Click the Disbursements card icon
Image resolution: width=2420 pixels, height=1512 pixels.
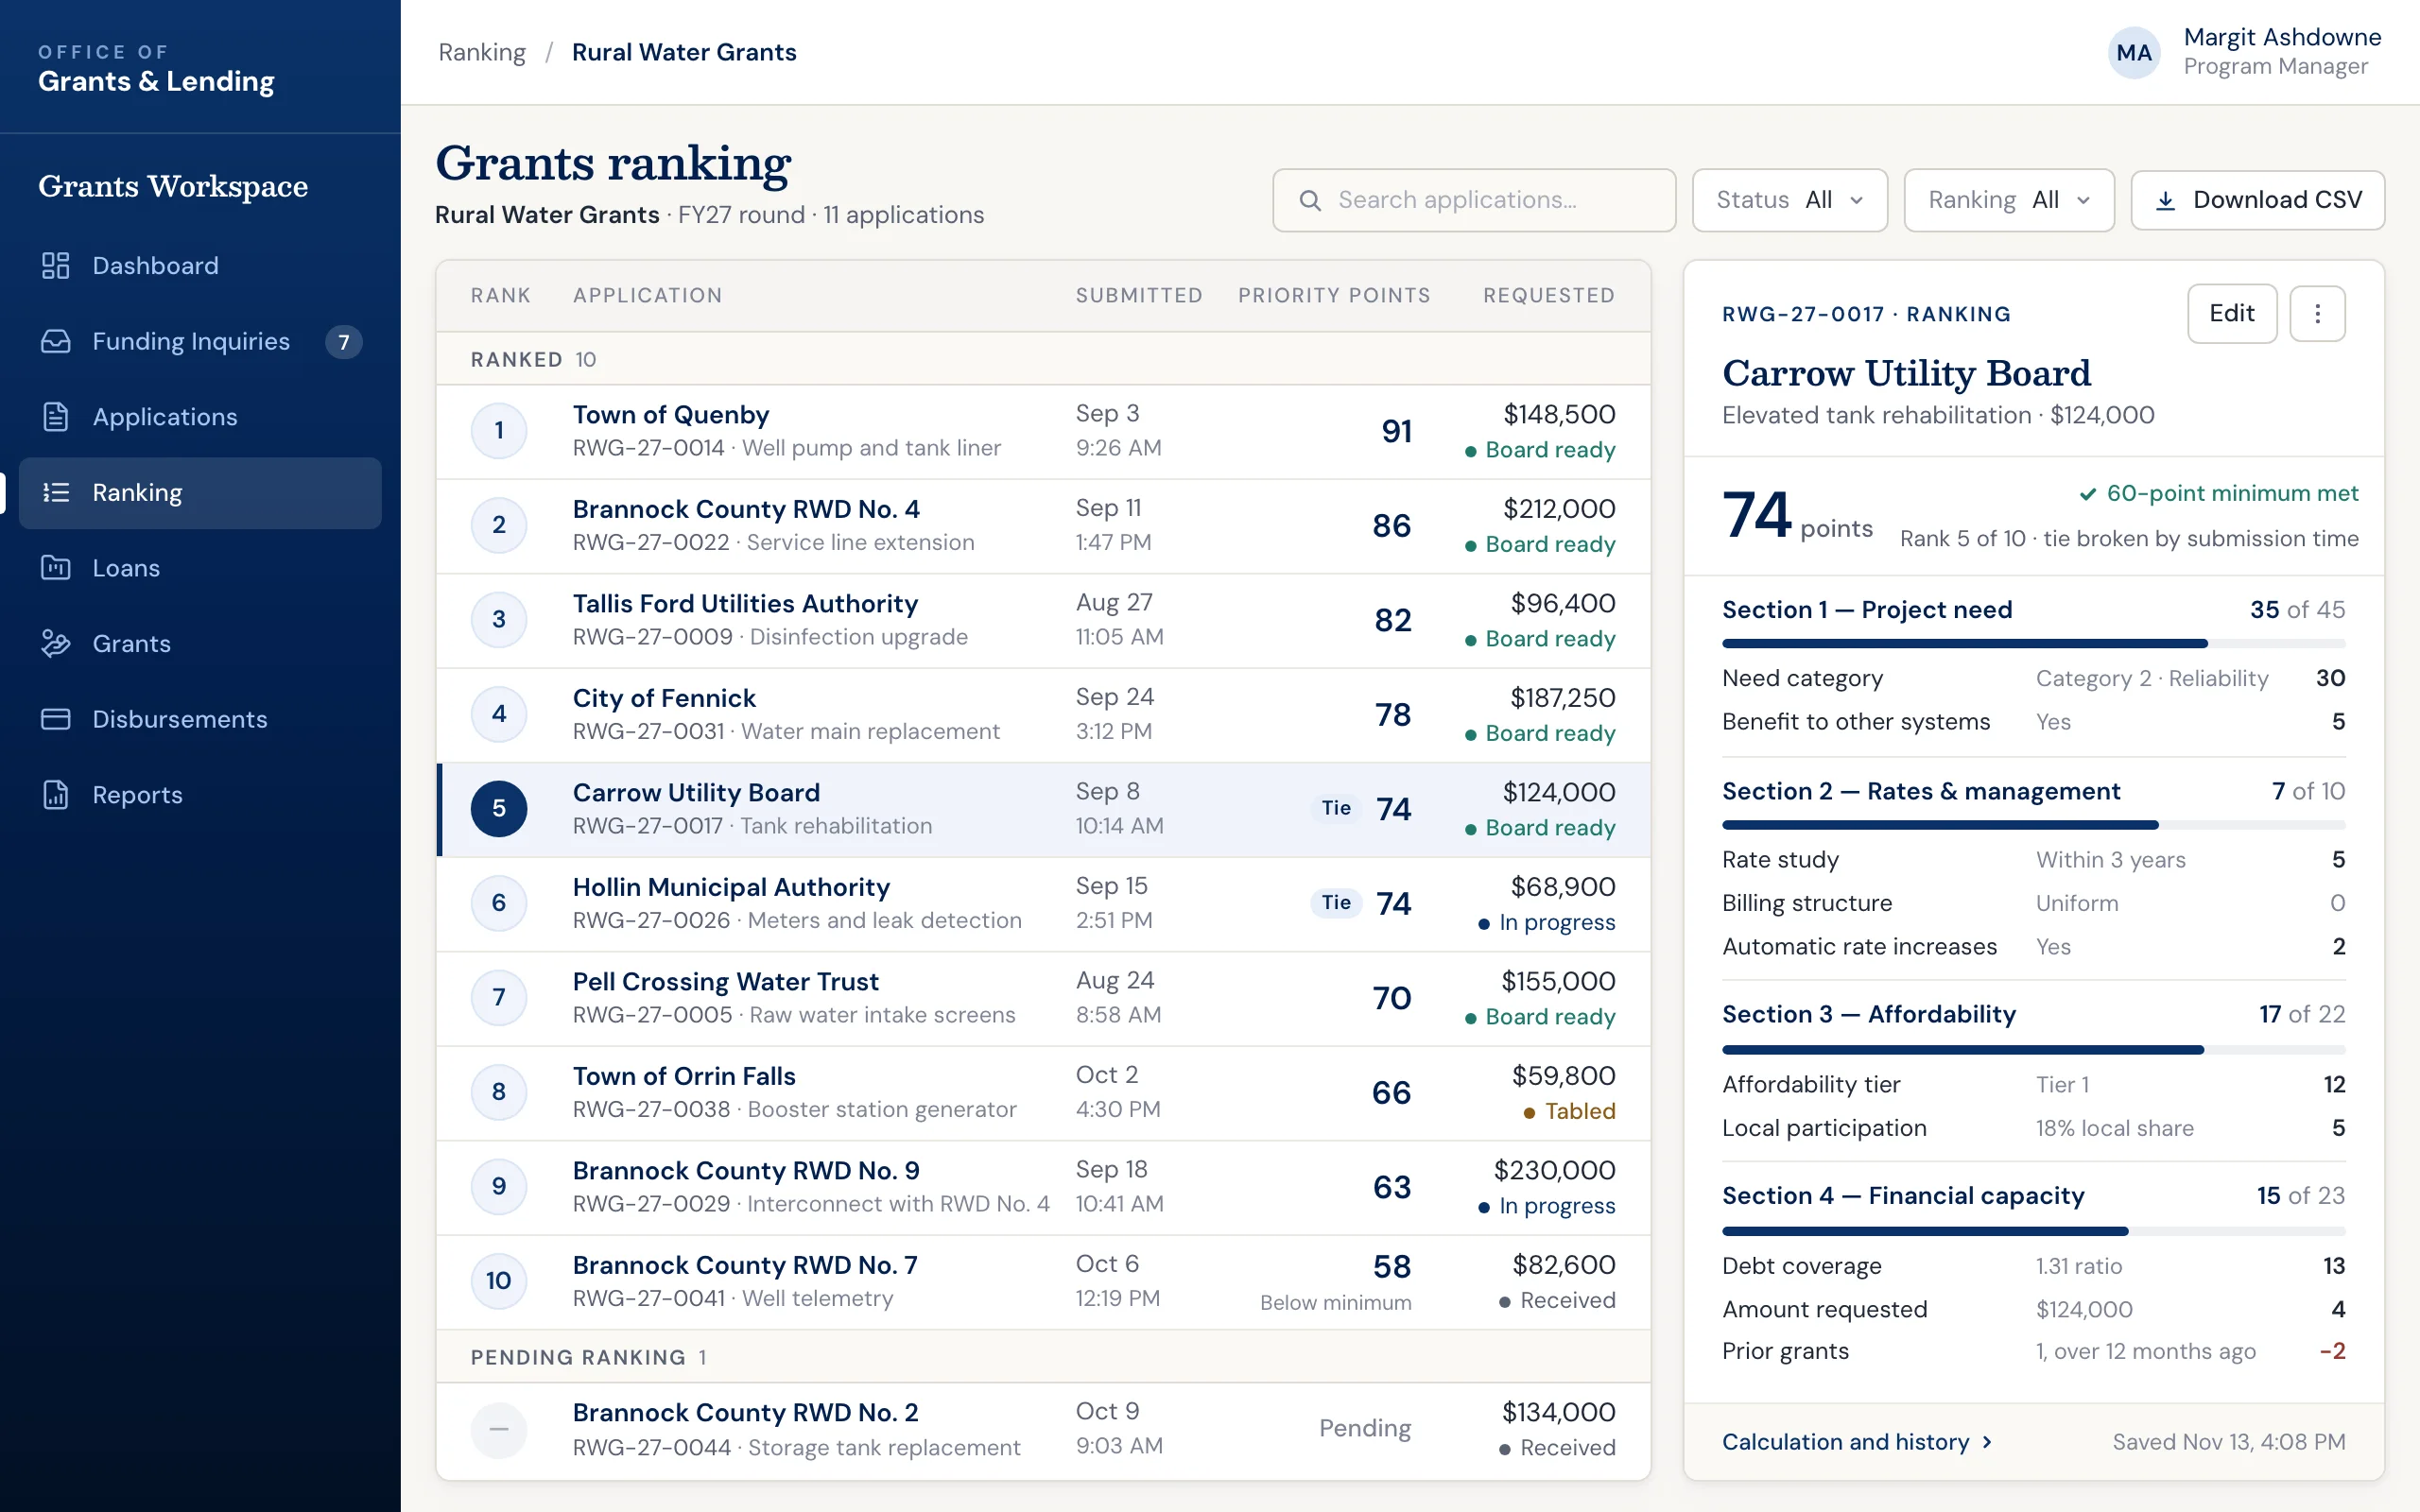55,719
